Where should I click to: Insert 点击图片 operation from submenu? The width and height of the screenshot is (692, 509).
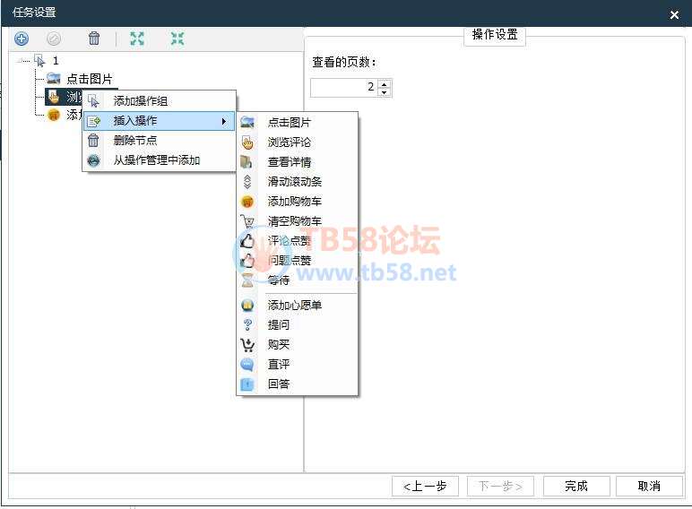click(x=298, y=122)
